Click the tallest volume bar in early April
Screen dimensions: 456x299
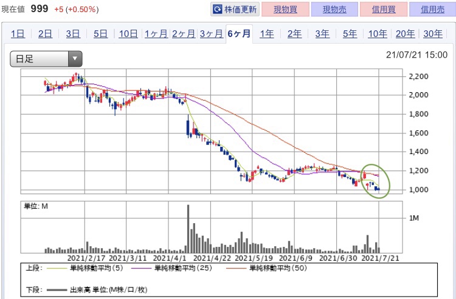tap(188, 229)
